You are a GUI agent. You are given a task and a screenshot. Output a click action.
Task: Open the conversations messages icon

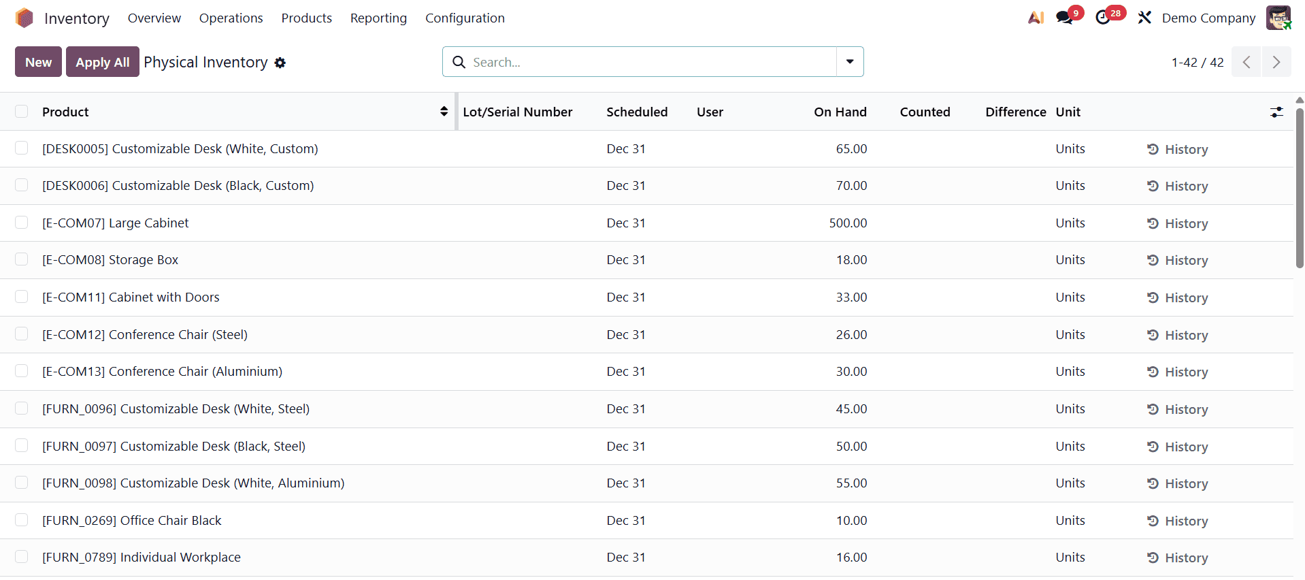[1064, 18]
